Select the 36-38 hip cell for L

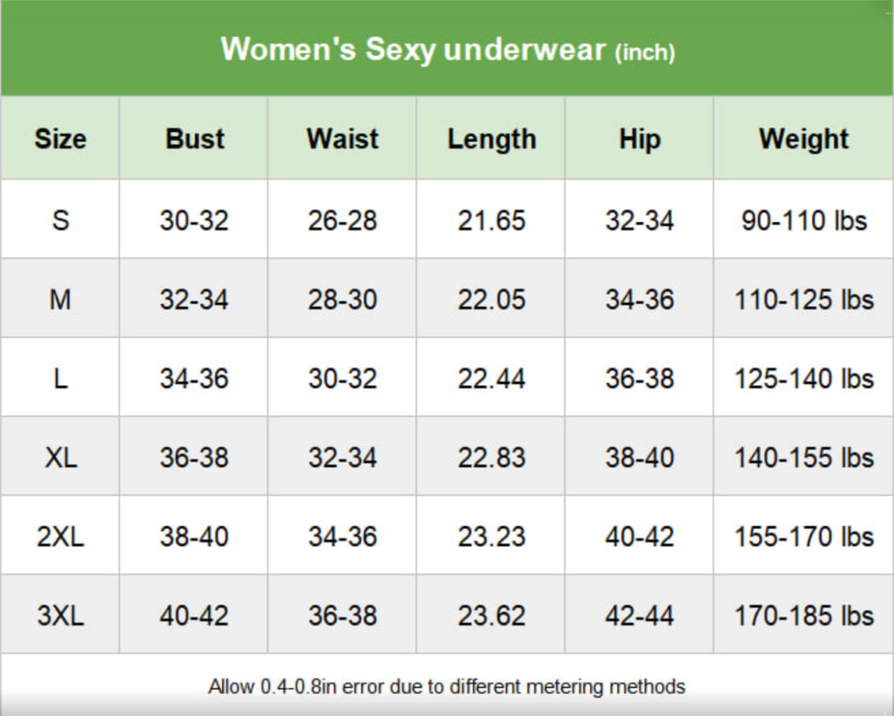[x=639, y=379]
